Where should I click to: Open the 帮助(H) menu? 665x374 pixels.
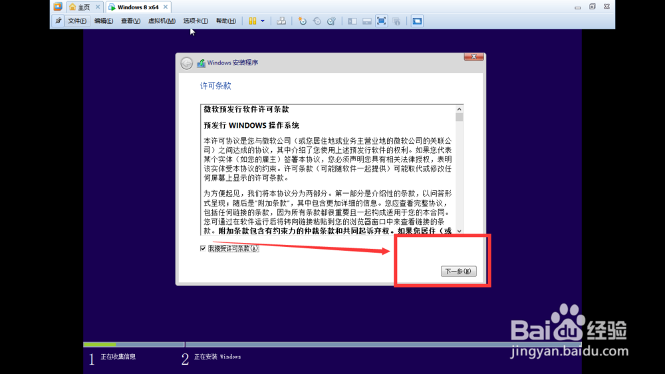226,21
